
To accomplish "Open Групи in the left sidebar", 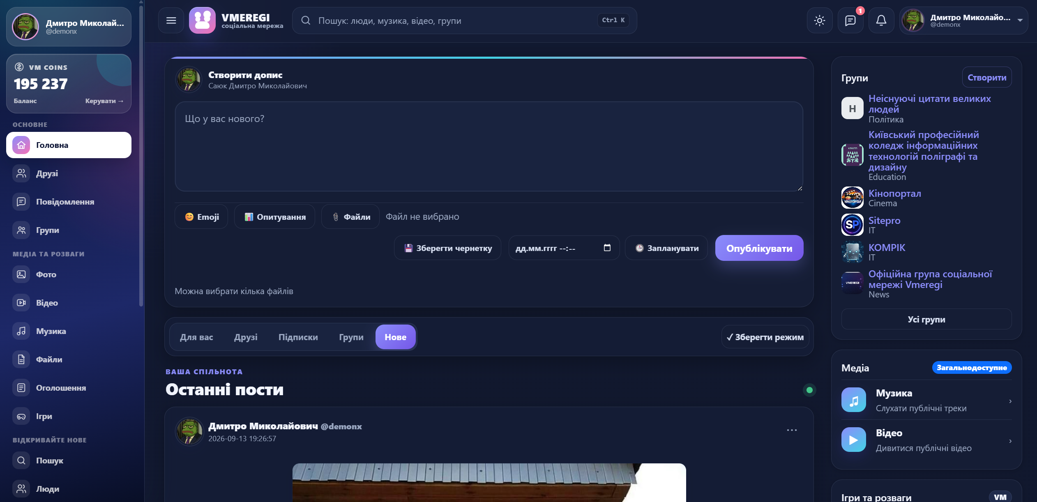I will [69, 230].
